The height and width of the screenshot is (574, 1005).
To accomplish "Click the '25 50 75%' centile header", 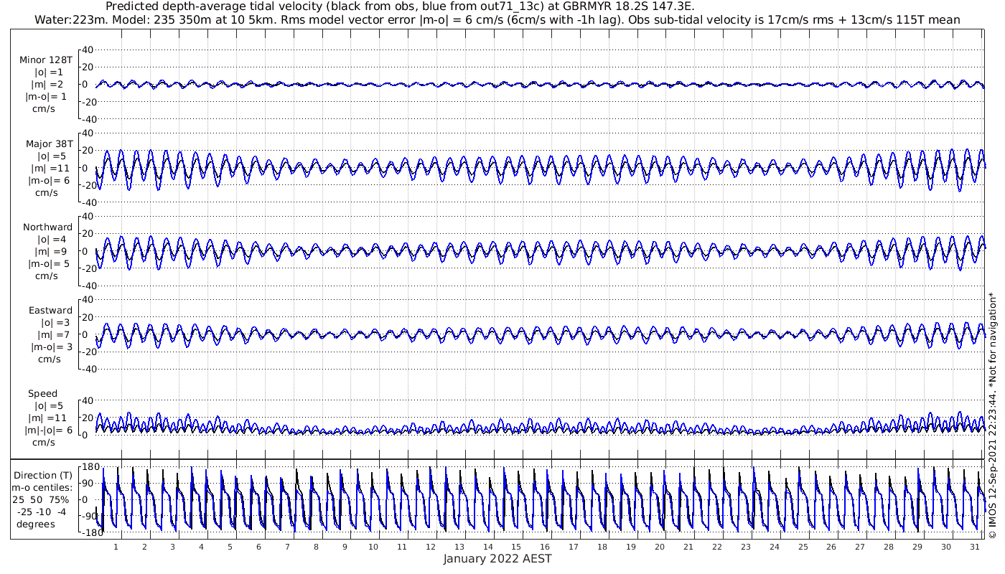I will [41, 499].
